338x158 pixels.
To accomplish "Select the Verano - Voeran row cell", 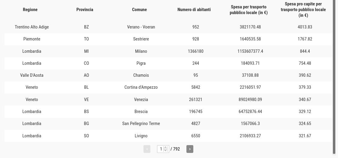I will [x=141, y=27].
